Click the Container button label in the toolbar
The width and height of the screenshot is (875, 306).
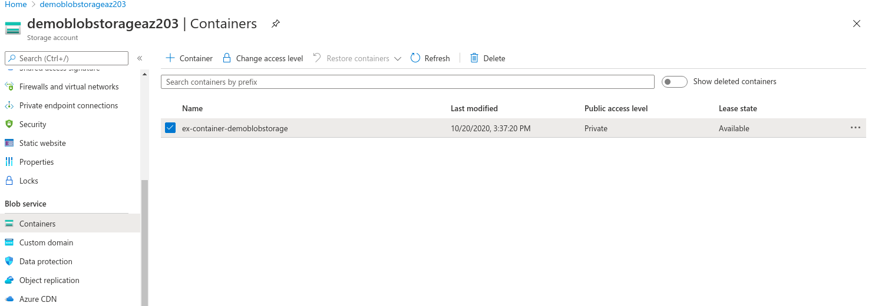196,58
